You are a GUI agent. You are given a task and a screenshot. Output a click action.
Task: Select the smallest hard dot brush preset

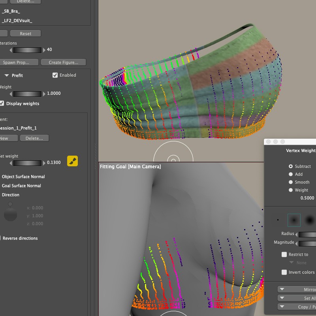pos(278,220)
